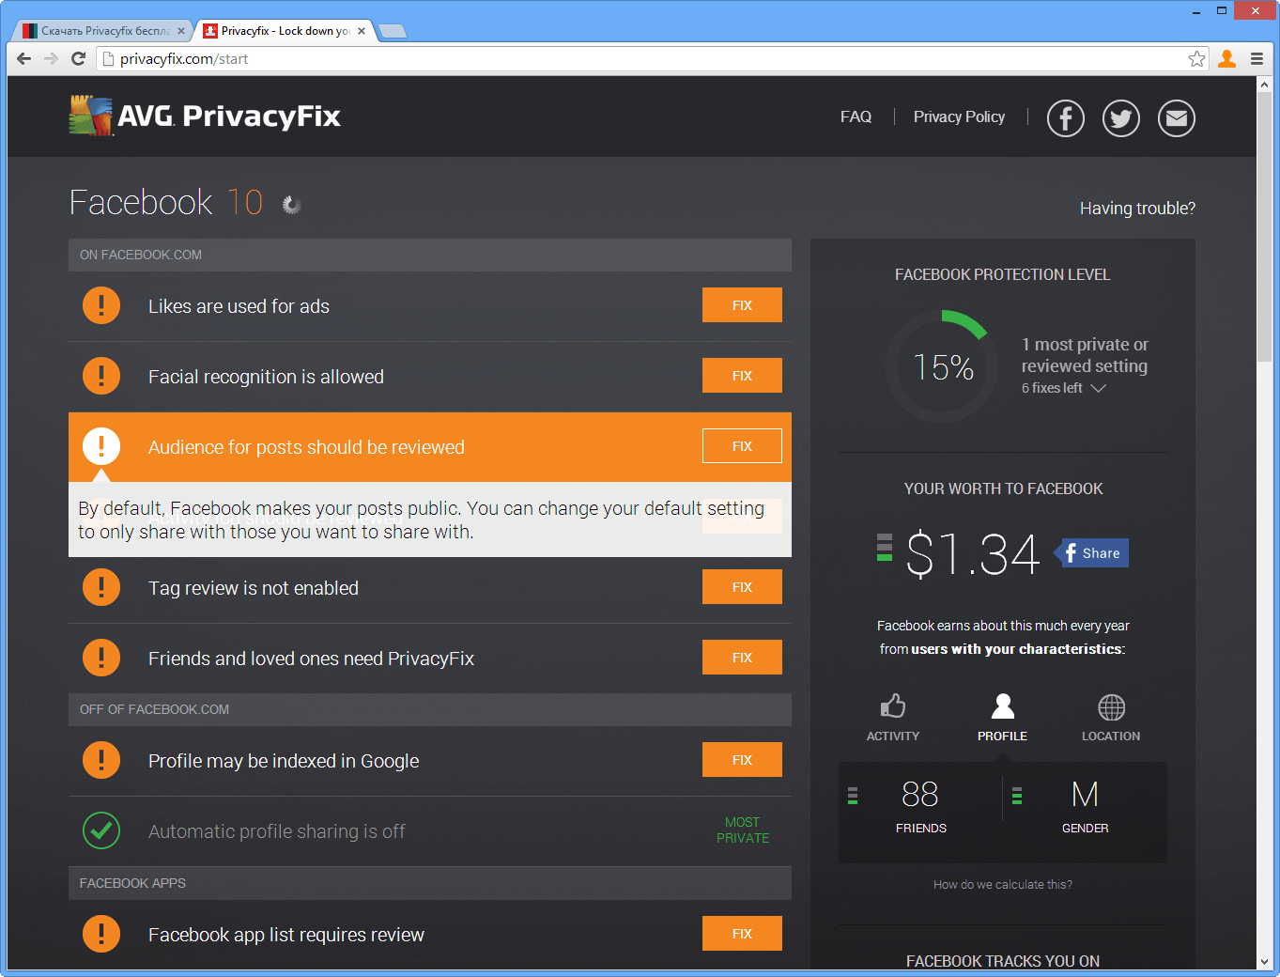Click the scrollbar down arrow
1280x977 pixels.
1264,962
